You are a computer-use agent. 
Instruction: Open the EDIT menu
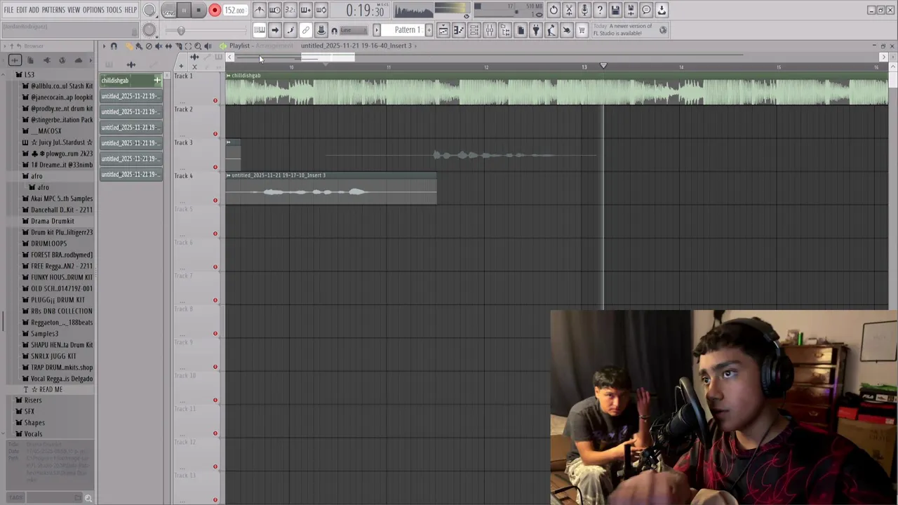(22, 10)
